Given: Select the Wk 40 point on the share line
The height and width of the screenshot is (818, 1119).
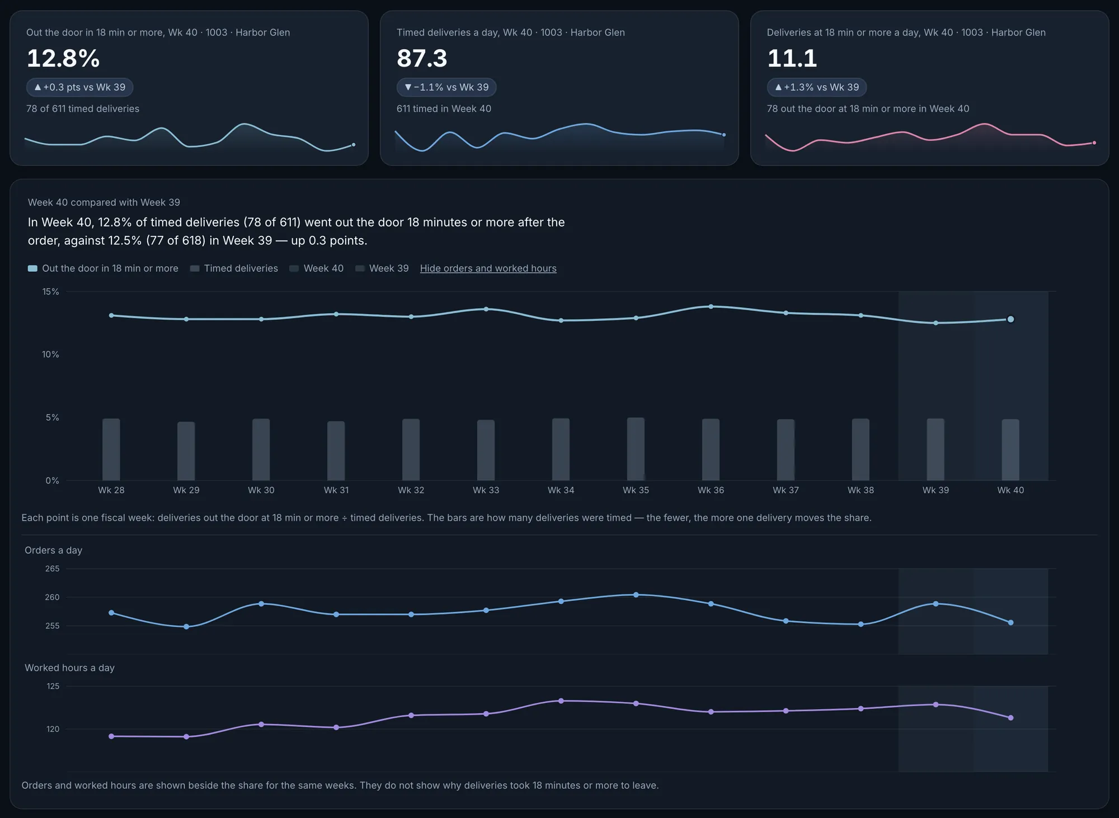Looking at the screenshot, I should 1010,319.
